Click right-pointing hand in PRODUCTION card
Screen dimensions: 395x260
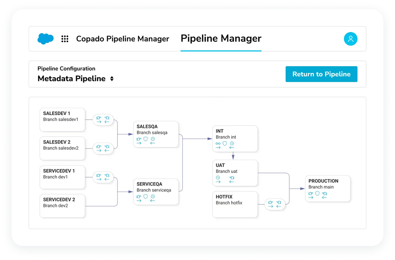(311, 193)
